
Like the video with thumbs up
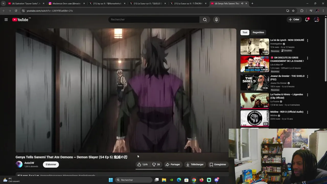(143, 165)
